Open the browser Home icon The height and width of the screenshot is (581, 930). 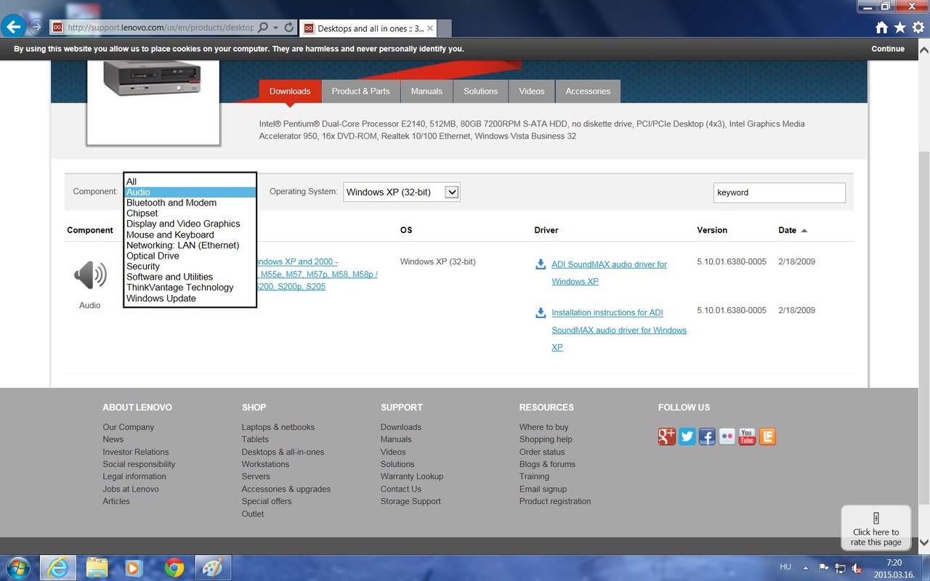[x=881, y=28]
